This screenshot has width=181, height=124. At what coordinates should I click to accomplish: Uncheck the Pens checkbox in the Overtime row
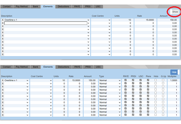(148, 80)
